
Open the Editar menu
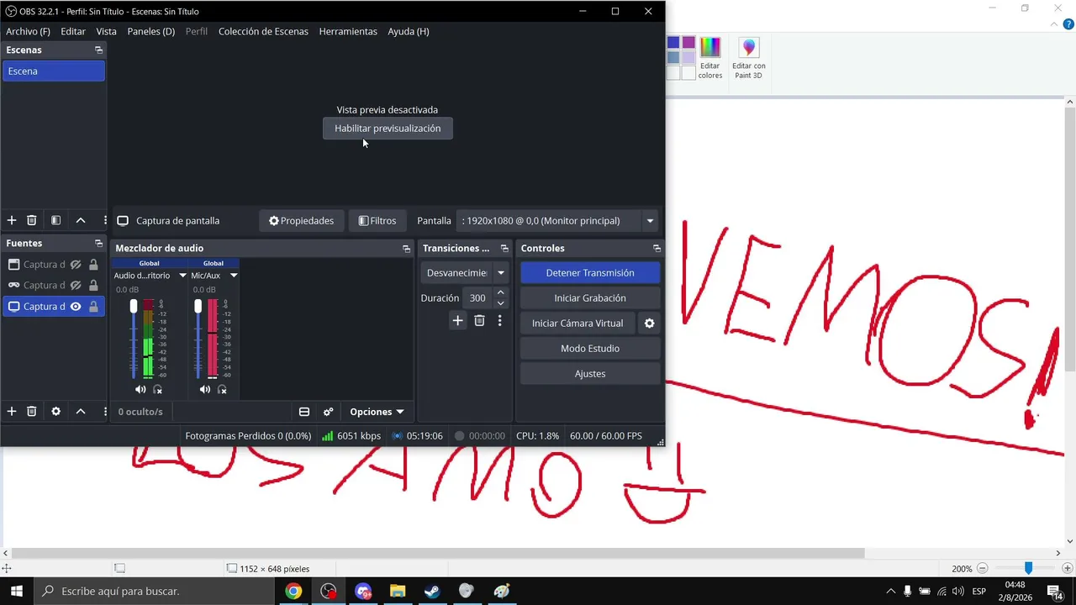point(73,31)
